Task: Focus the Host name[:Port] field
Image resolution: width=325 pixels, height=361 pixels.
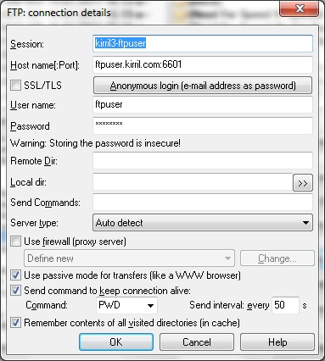Action: pos(203,64)
